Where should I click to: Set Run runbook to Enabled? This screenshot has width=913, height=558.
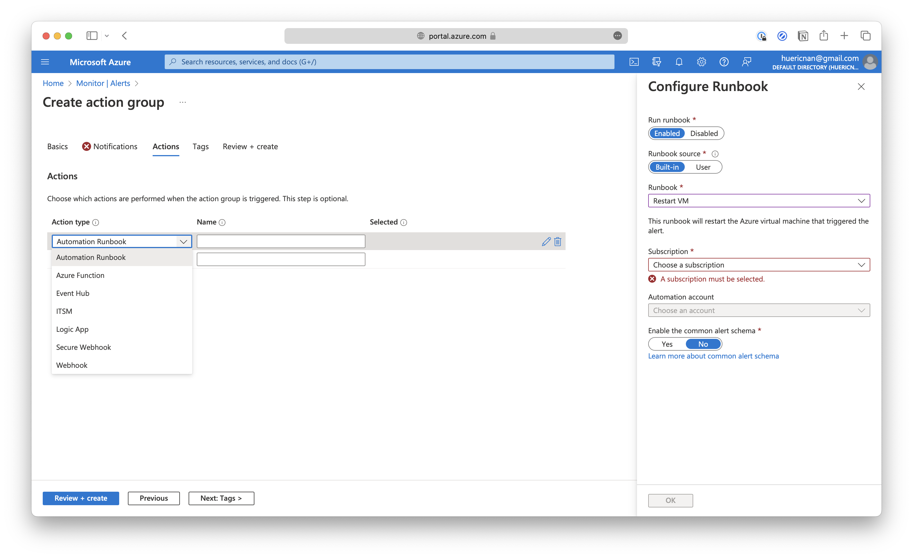tap(666, 133)
